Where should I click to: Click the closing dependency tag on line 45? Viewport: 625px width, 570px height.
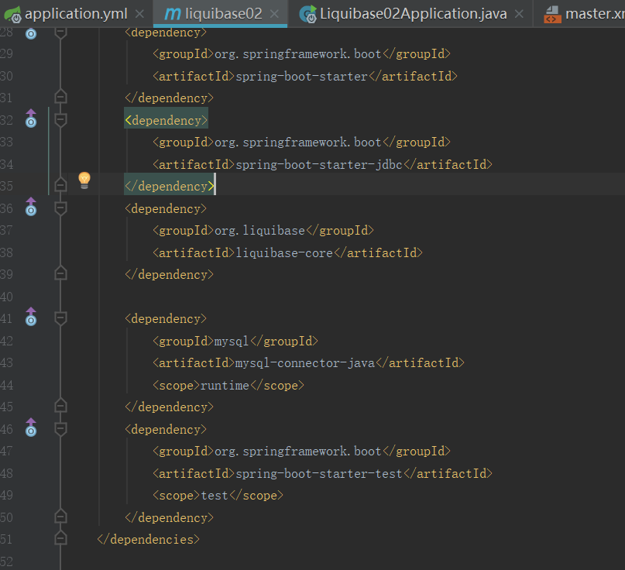pos(170,407)
